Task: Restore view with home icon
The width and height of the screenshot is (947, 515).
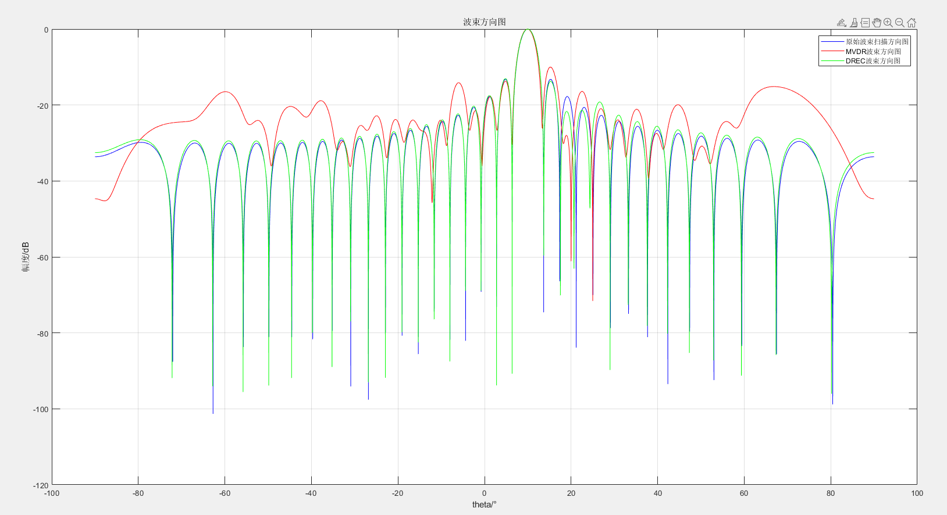Action: [x=912, y=23]
